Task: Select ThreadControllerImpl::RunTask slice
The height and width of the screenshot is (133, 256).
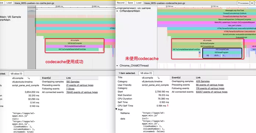Action: click(207, 16)
